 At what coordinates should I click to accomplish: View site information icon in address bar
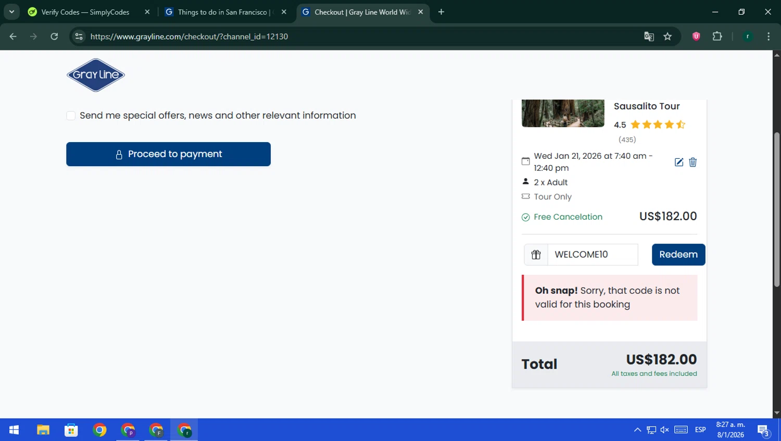79,36
